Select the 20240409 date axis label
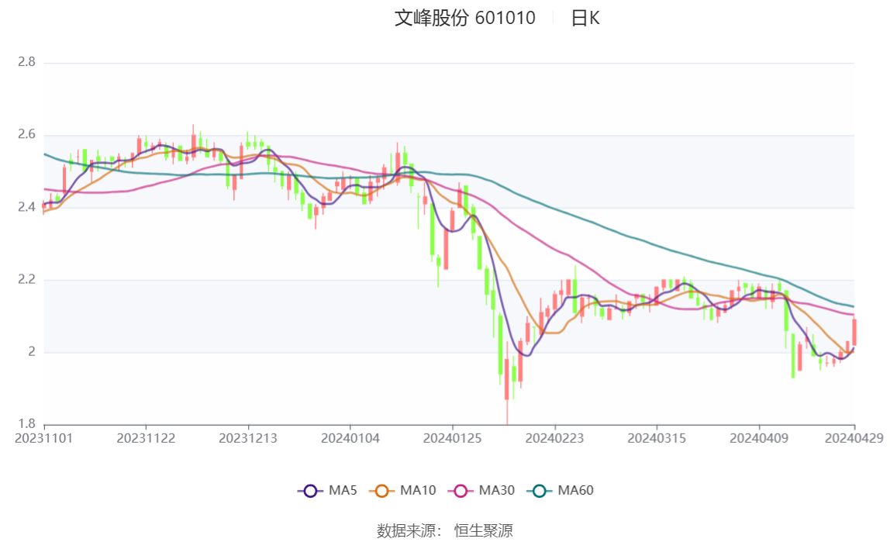This screenshot has width=890, height=542. click(759, 438)
